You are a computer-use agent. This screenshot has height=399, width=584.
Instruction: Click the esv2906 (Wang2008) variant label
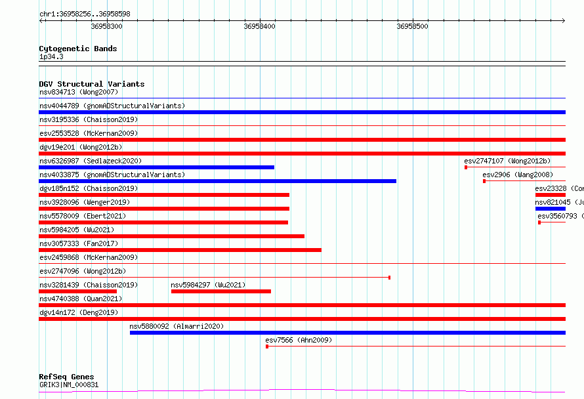tap(518, 175)
